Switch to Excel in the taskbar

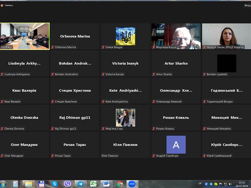point(94,183)
